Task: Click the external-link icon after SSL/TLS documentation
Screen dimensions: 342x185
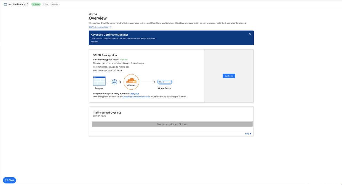Action: coord(111,27)
